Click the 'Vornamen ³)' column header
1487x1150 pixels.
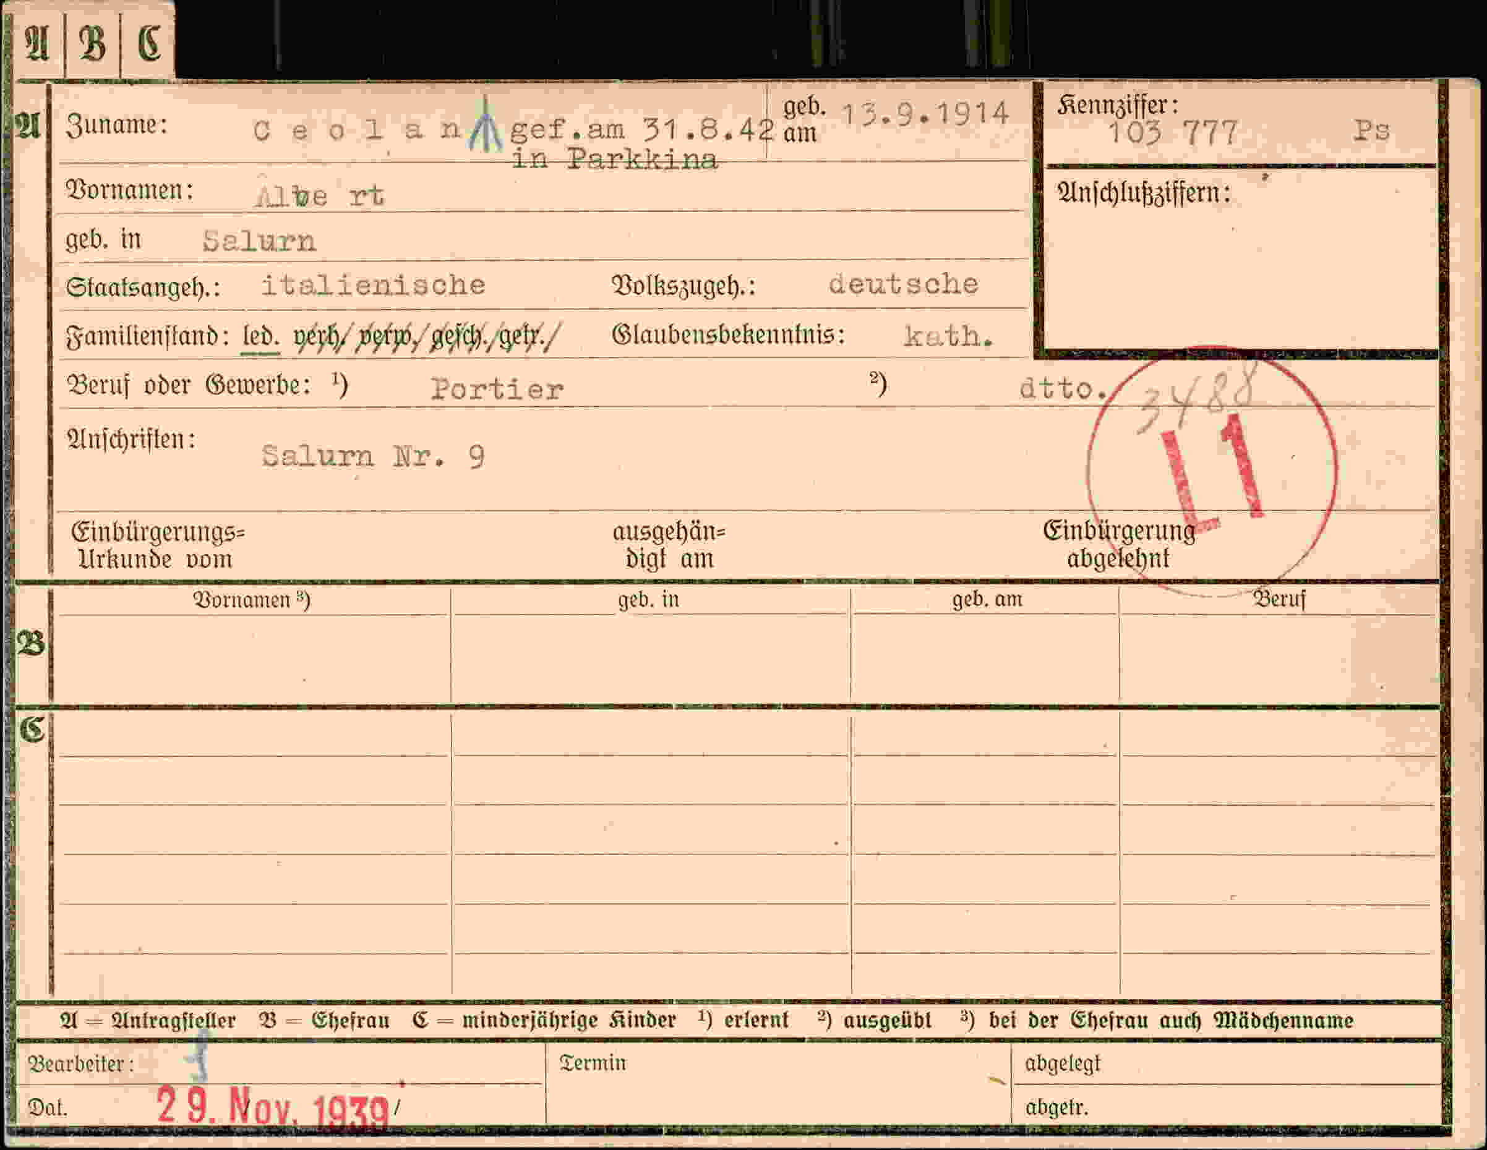click(252, 600)
